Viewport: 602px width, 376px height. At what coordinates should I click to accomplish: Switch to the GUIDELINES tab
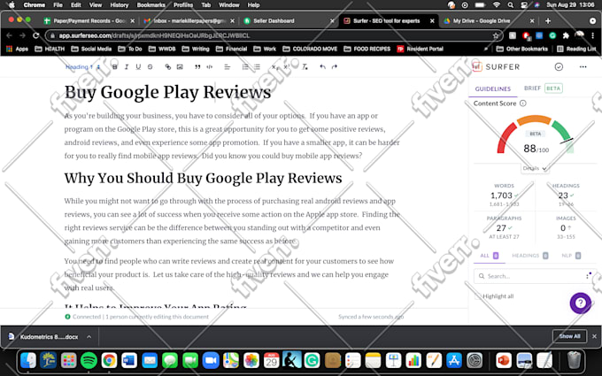(x=492, y=88)
